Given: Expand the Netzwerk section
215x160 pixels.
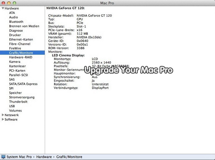Looking at the screenshot, I should pos(3,115).
